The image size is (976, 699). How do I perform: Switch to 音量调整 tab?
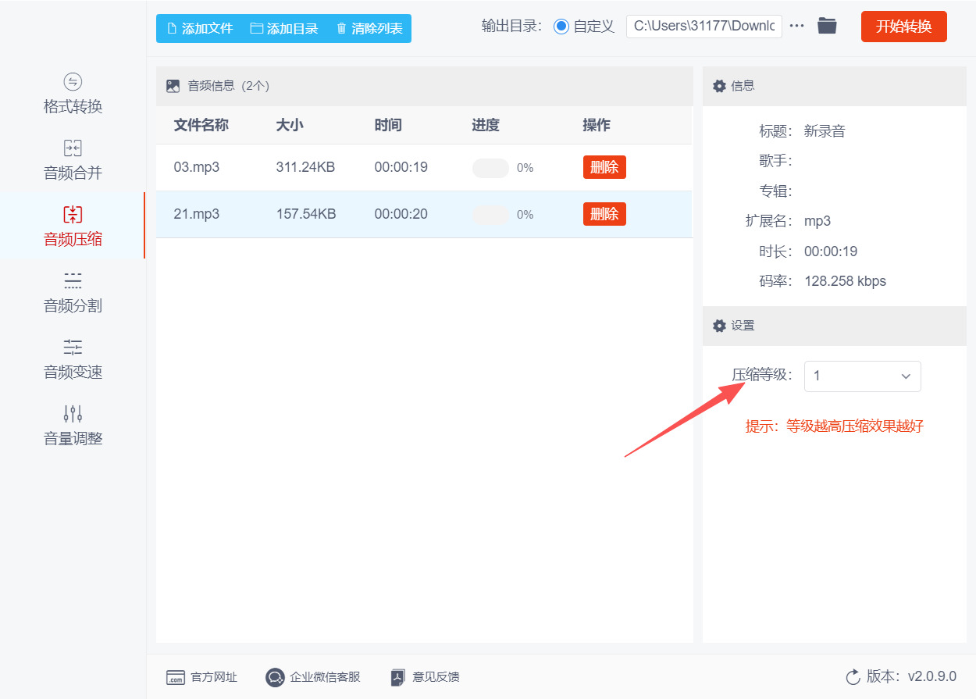click(x=73, y=425)
